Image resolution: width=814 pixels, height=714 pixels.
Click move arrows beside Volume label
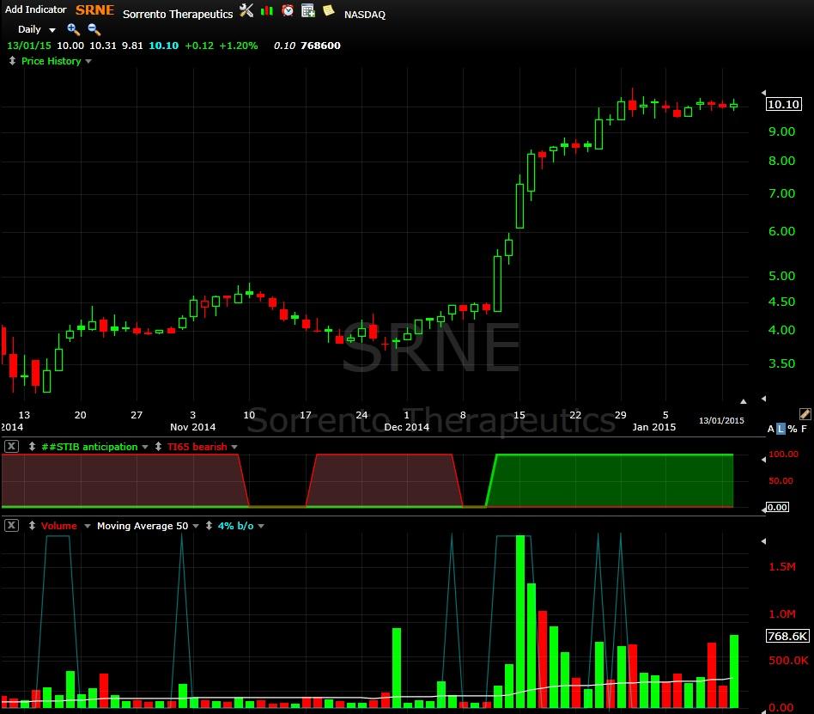32,525
